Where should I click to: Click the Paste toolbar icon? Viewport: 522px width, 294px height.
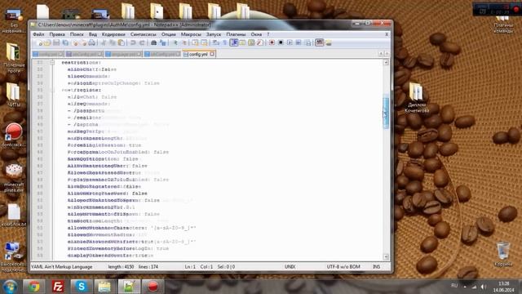[x=122, y=42]
